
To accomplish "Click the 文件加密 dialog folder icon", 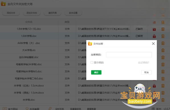I will [x=90, y=43].
